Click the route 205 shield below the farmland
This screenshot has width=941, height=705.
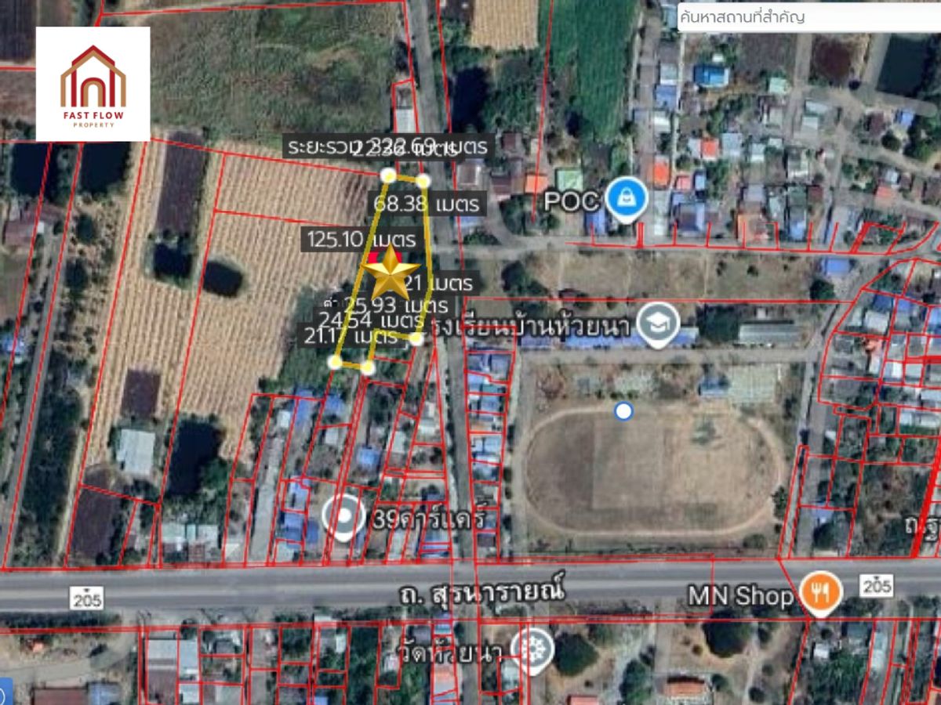86,598
